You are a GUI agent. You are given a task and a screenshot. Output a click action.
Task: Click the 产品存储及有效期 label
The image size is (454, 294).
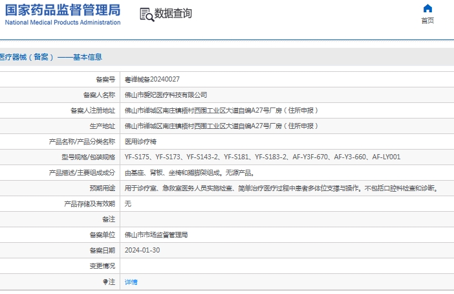89,204
